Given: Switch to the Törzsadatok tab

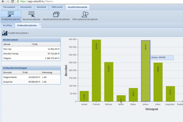Looking at the screenshot, I should click(9, 7).
